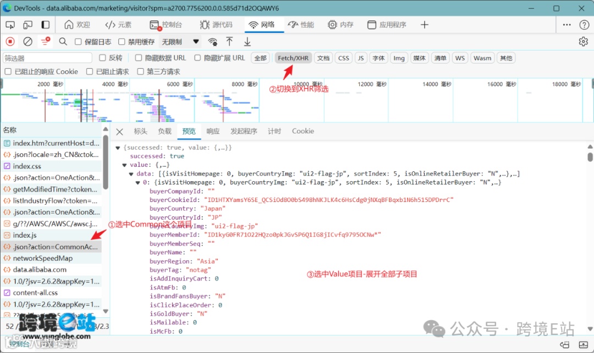This screenshot has width=594, height=353.
Task: Open network search magnifier
Action: (x=63, y=42)
